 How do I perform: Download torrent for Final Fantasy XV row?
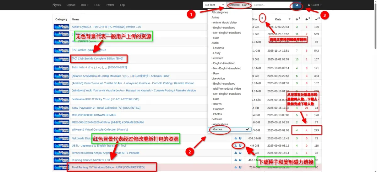pyautogui.click(x=236, y=167)
